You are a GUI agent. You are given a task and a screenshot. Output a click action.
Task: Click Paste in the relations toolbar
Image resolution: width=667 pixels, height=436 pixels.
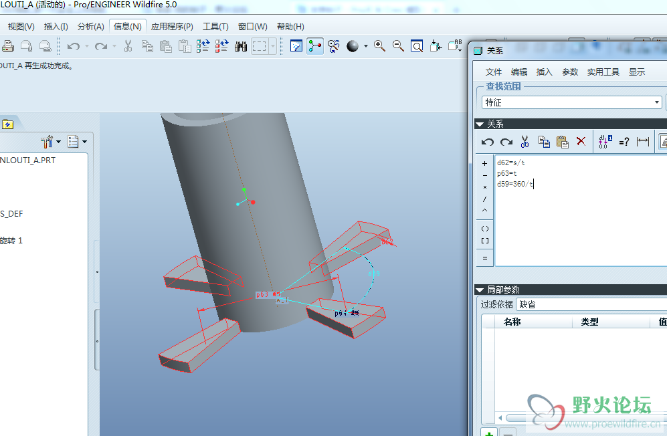click(x=563, y=142)
